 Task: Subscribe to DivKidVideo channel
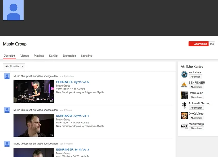click(x=196, y=118)
